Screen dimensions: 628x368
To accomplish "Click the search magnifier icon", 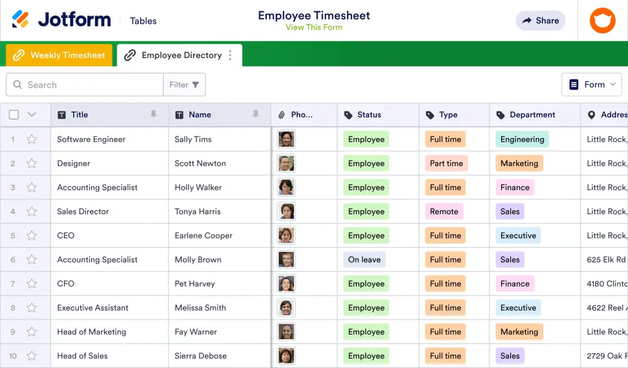I will [x=18, y=84].
